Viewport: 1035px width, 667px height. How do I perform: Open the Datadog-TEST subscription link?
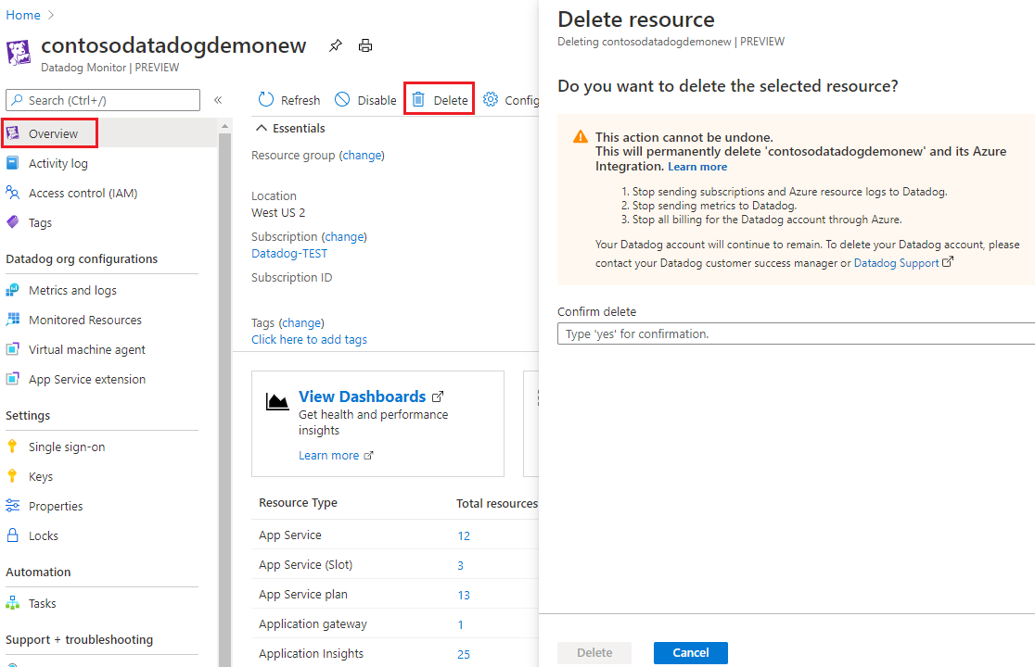click(289, 253)
